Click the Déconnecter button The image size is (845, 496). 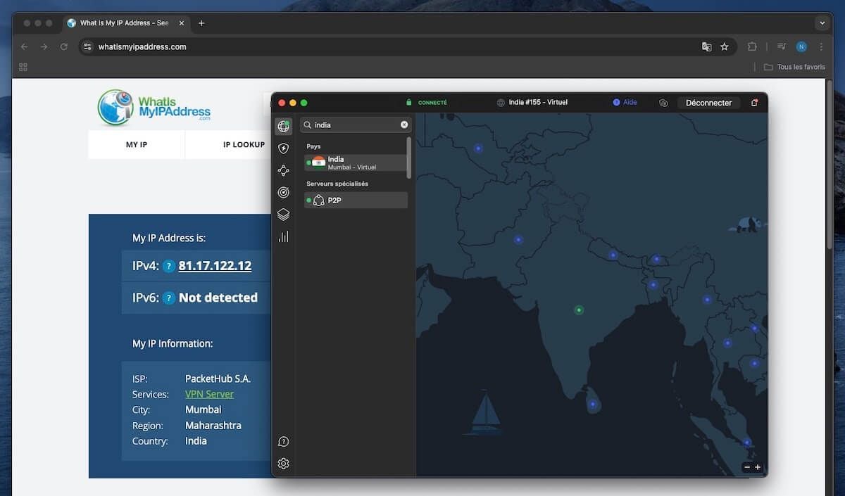pos(709,103)
